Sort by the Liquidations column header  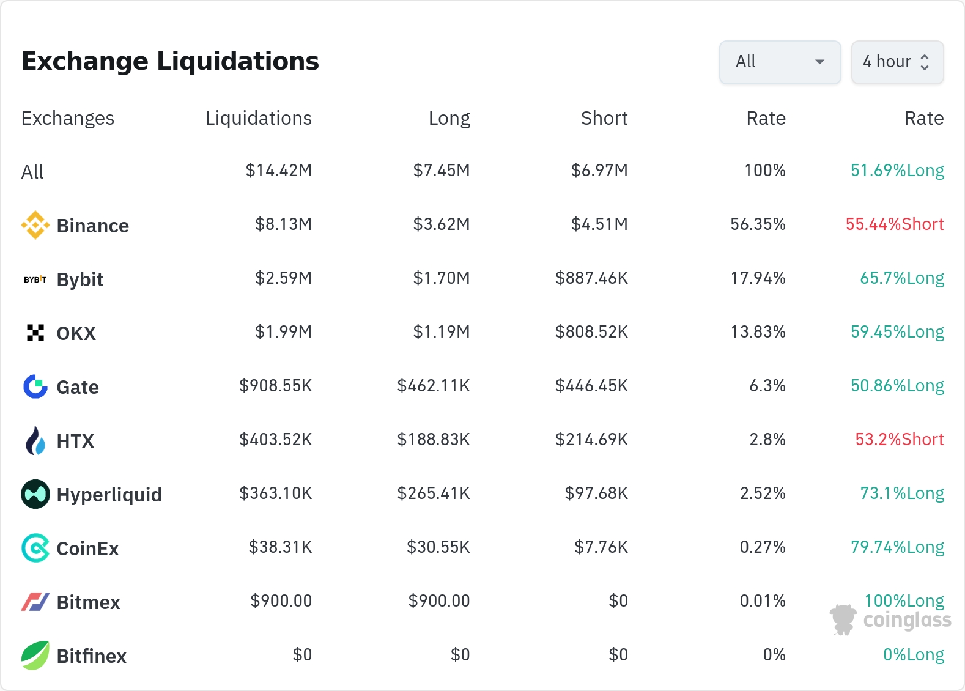click(x=258, y=118)
